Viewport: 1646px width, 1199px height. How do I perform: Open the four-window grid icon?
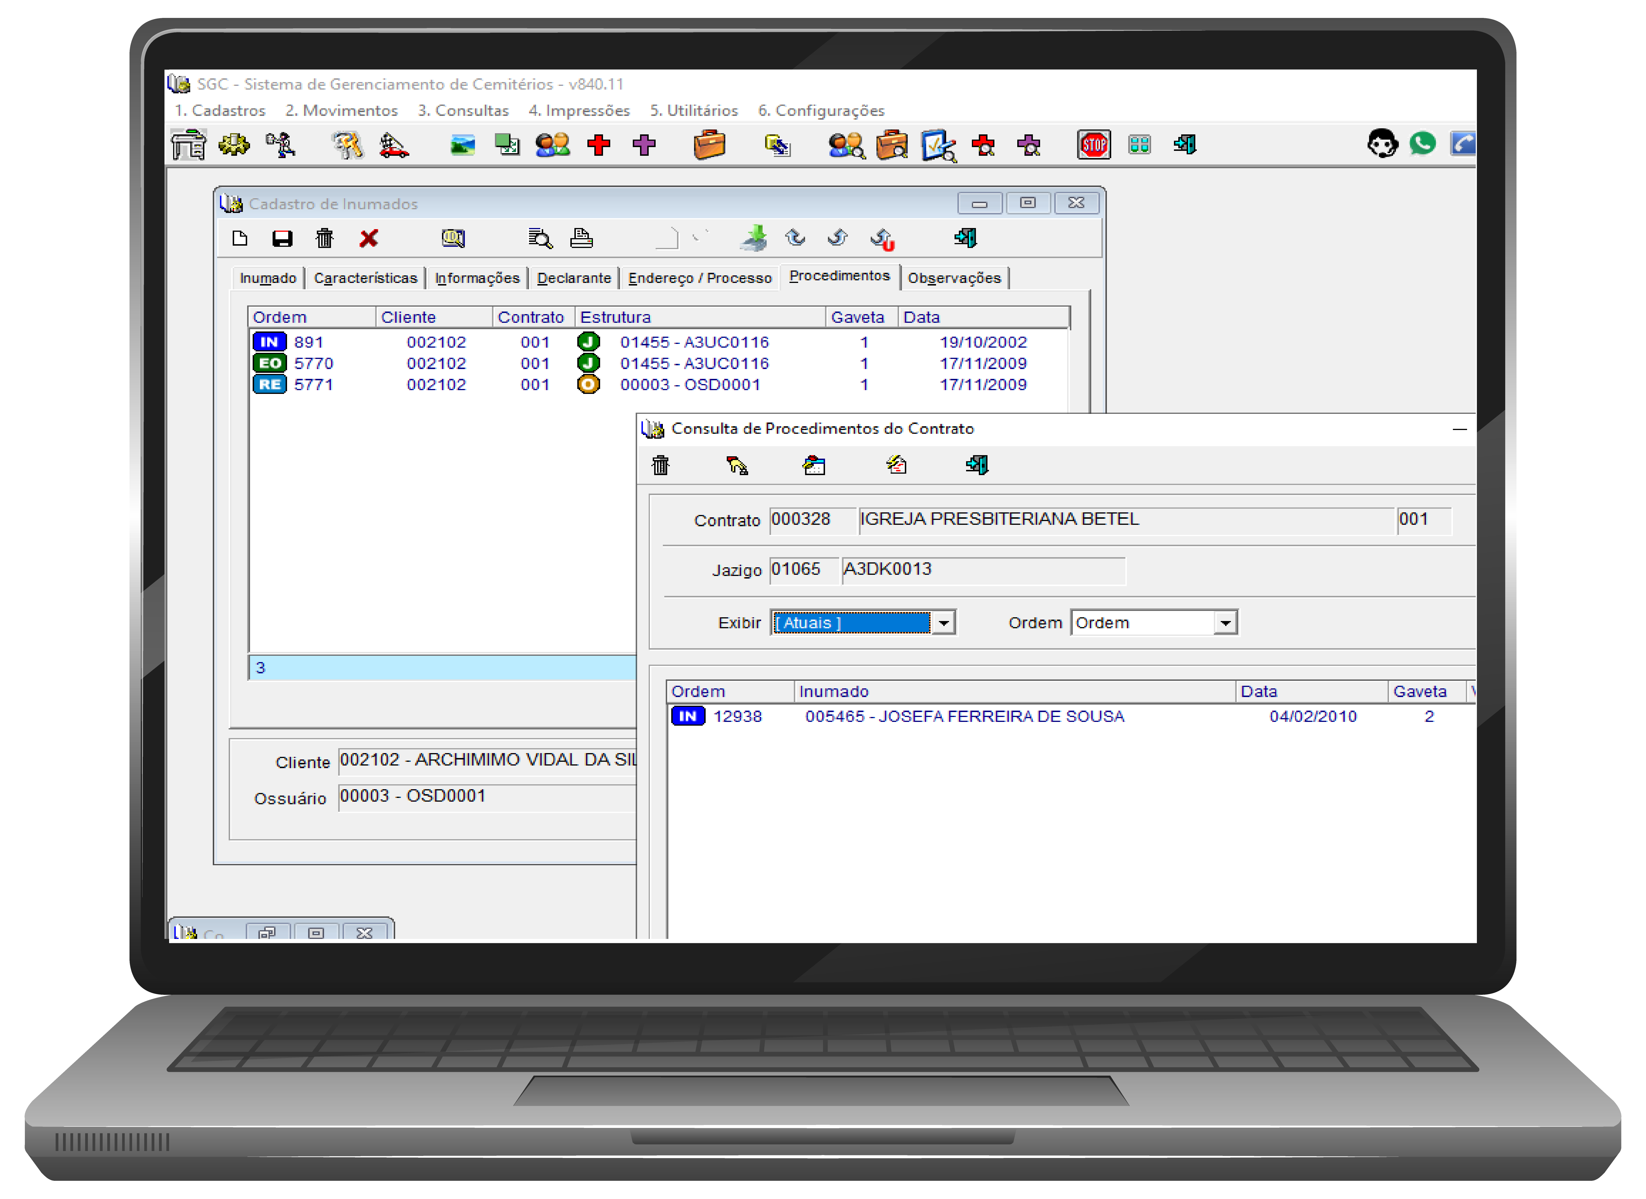(1140, 144)
